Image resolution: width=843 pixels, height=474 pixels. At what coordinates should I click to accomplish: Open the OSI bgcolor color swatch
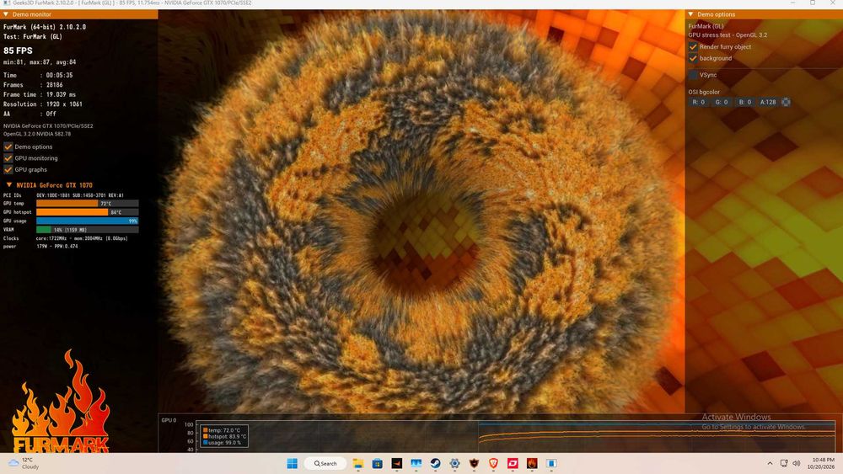click(x=786, y=102)
